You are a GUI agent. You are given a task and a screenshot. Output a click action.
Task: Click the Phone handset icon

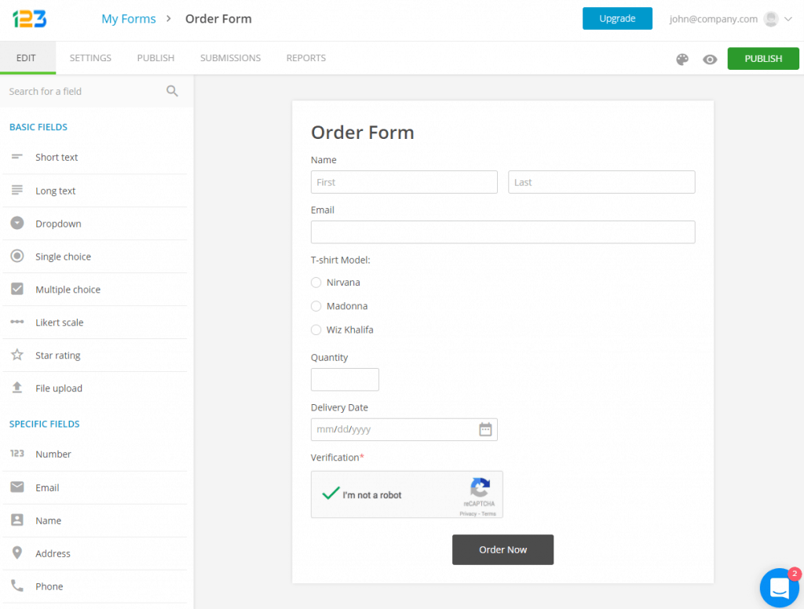[x=17, y=585]
